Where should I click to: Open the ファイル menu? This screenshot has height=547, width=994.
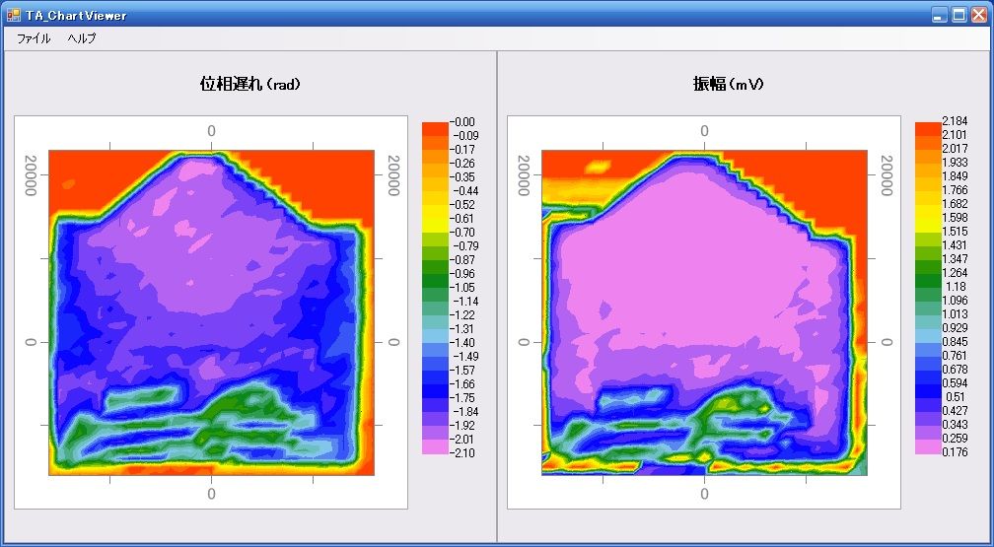point(34,38)
